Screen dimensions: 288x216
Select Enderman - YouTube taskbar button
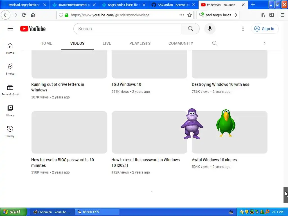coord(52,212)
